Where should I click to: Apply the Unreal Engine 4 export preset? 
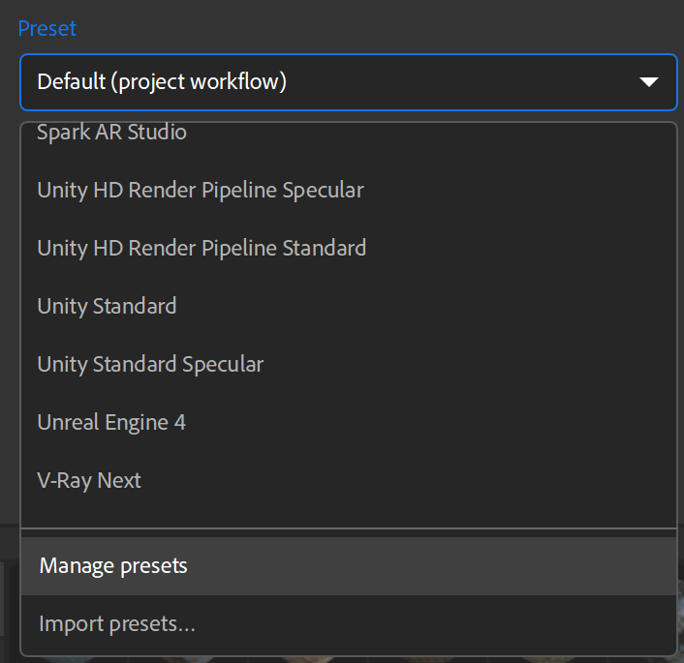tap(111, 422)
